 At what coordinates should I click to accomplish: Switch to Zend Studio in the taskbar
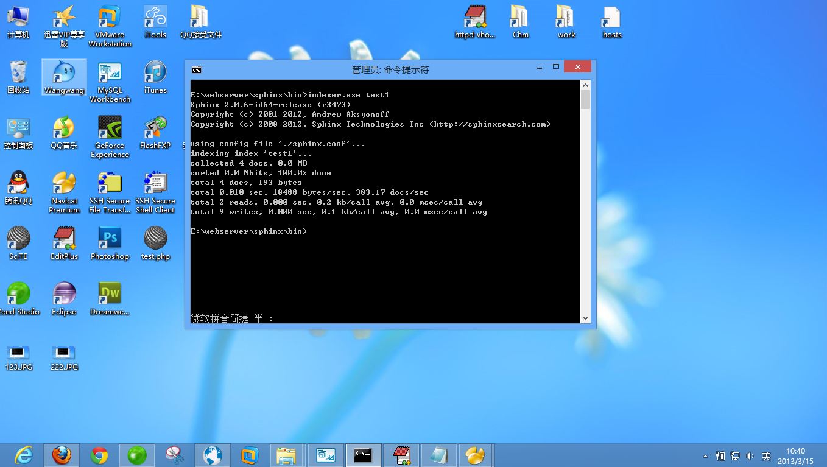pyautogui.click(x=137, y=455)
